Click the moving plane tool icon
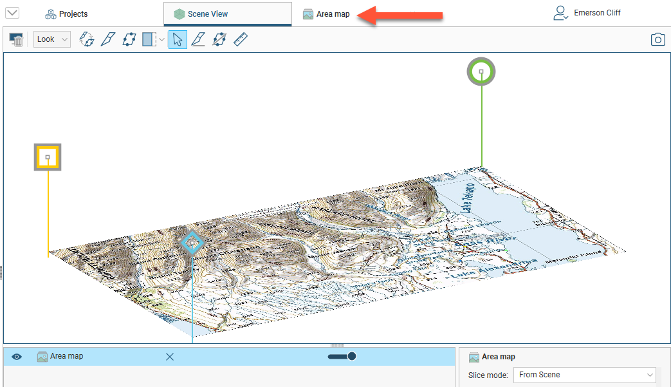671x387 pixels. (219, 39)
